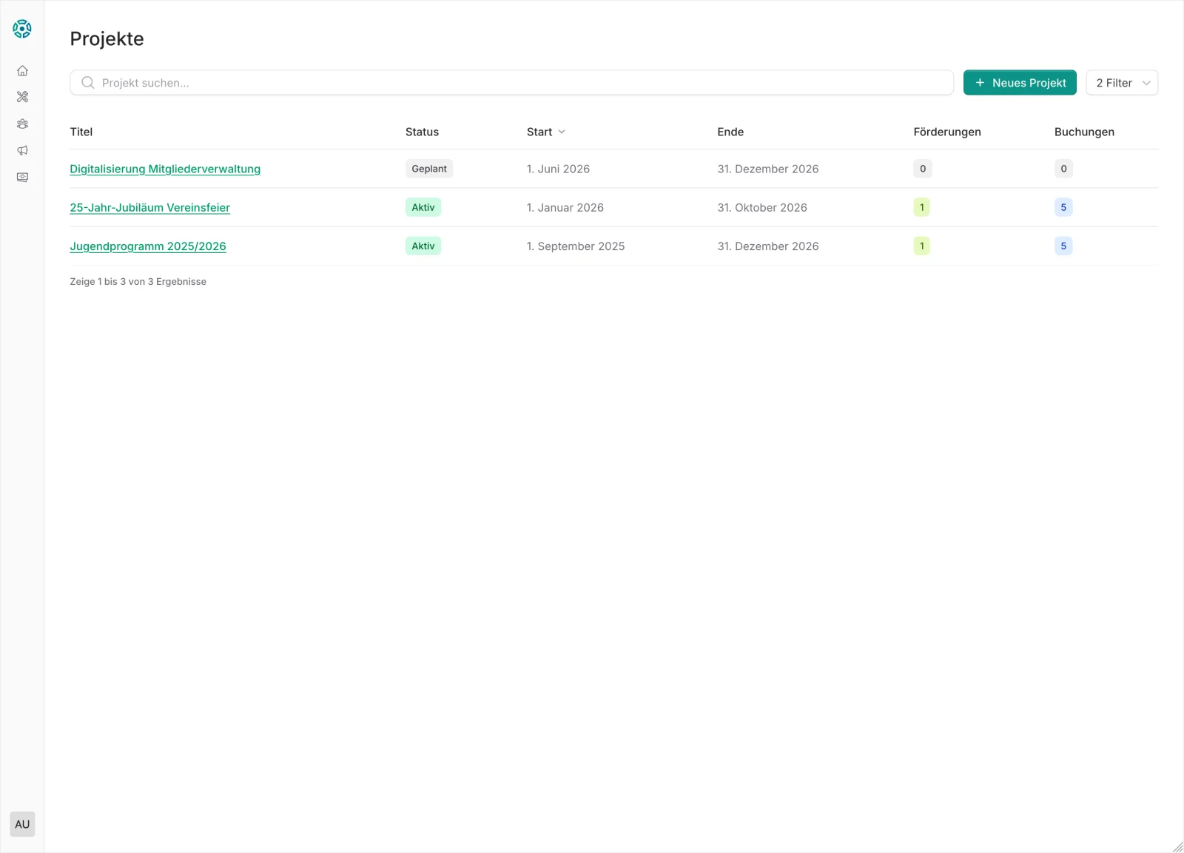
Task: Open Digitalisierung Mitgliederverwaltung project
Action: pos(165,169)
